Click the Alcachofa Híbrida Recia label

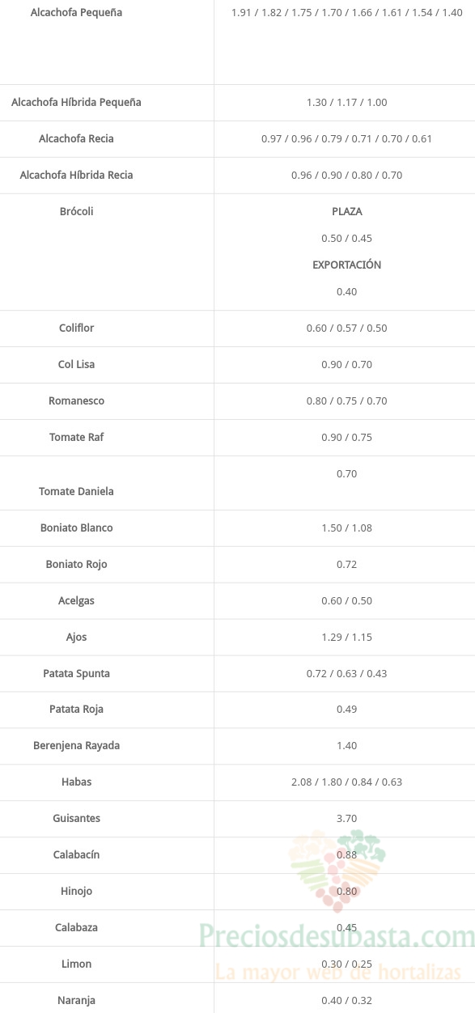76,175
